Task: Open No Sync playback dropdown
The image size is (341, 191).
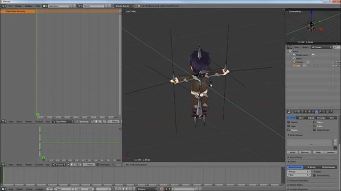Action: pyautogui.click(x=147, y=189)
